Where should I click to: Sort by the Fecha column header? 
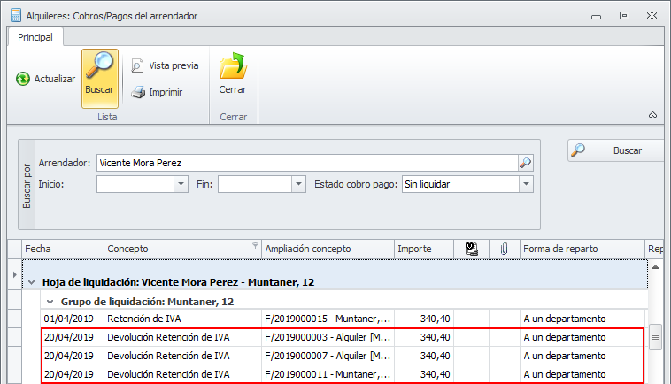click(63, 249)
